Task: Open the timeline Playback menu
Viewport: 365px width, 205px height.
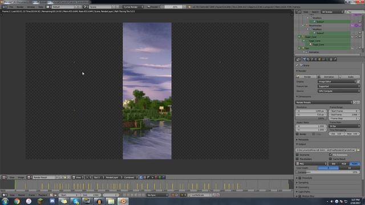Action: 43,195
